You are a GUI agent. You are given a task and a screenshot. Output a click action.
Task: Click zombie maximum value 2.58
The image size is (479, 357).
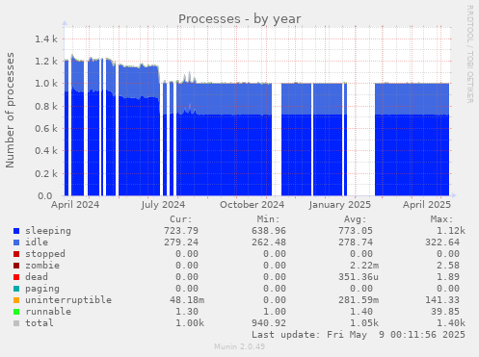[448, 266]
